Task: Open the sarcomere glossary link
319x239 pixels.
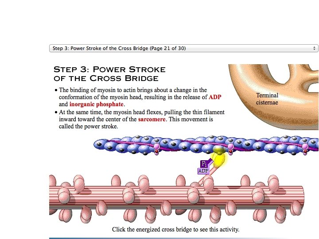Action: click(x=152, y=119)
